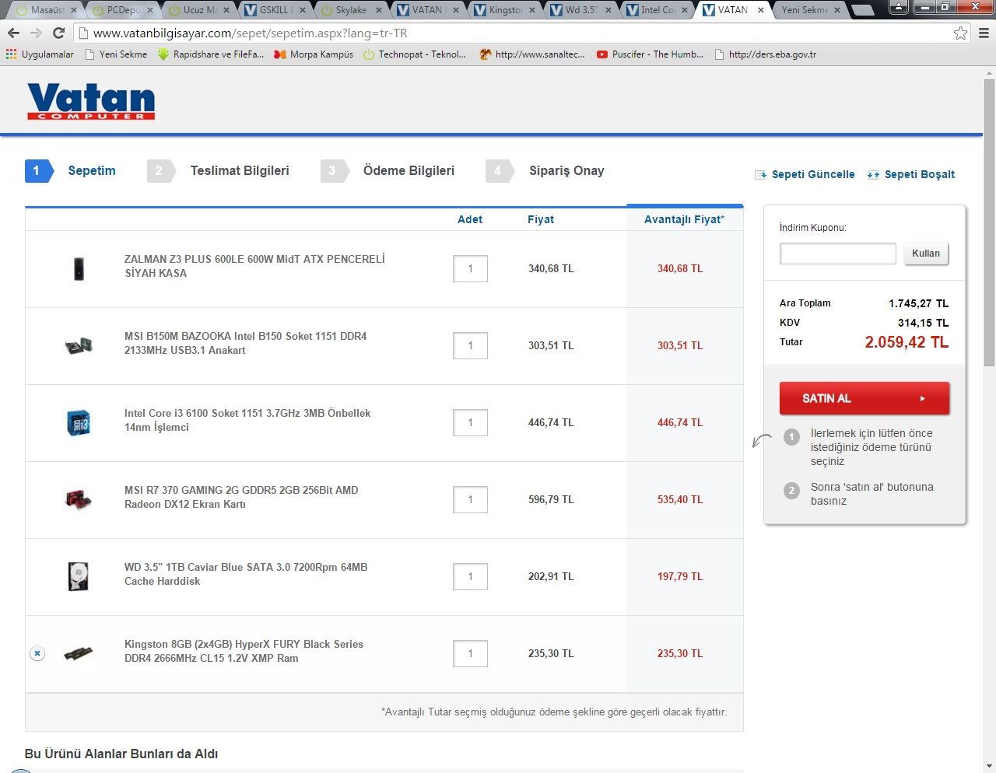Switch to the Masaüstü browser tab
This screenshot has width=996, height=773.
coord(47,10)
